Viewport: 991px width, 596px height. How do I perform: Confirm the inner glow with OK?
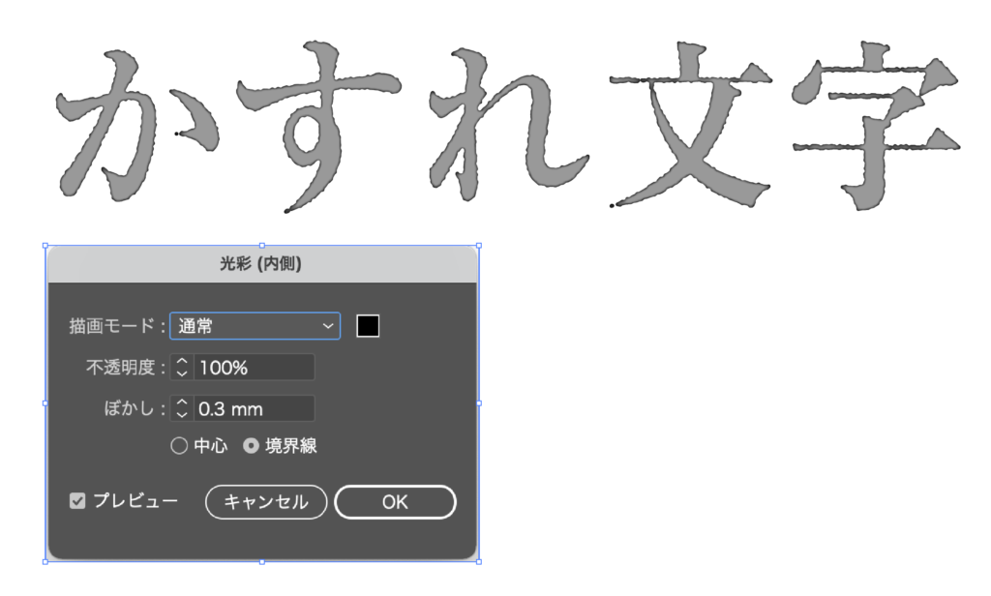point(395,502)
